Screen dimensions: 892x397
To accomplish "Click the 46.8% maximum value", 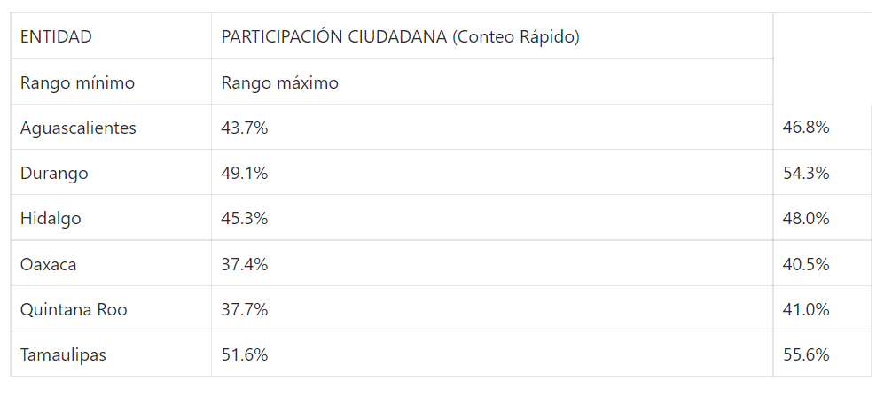I will [x=806, y=128].
